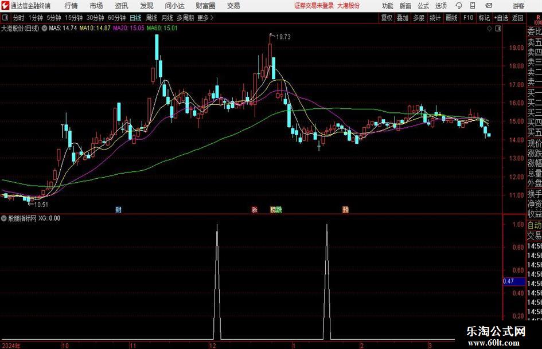Click the 画线 drawing tools button
The height and width of the screenshot is (349, 542).
pyautogui.click(x=451, y=18)
